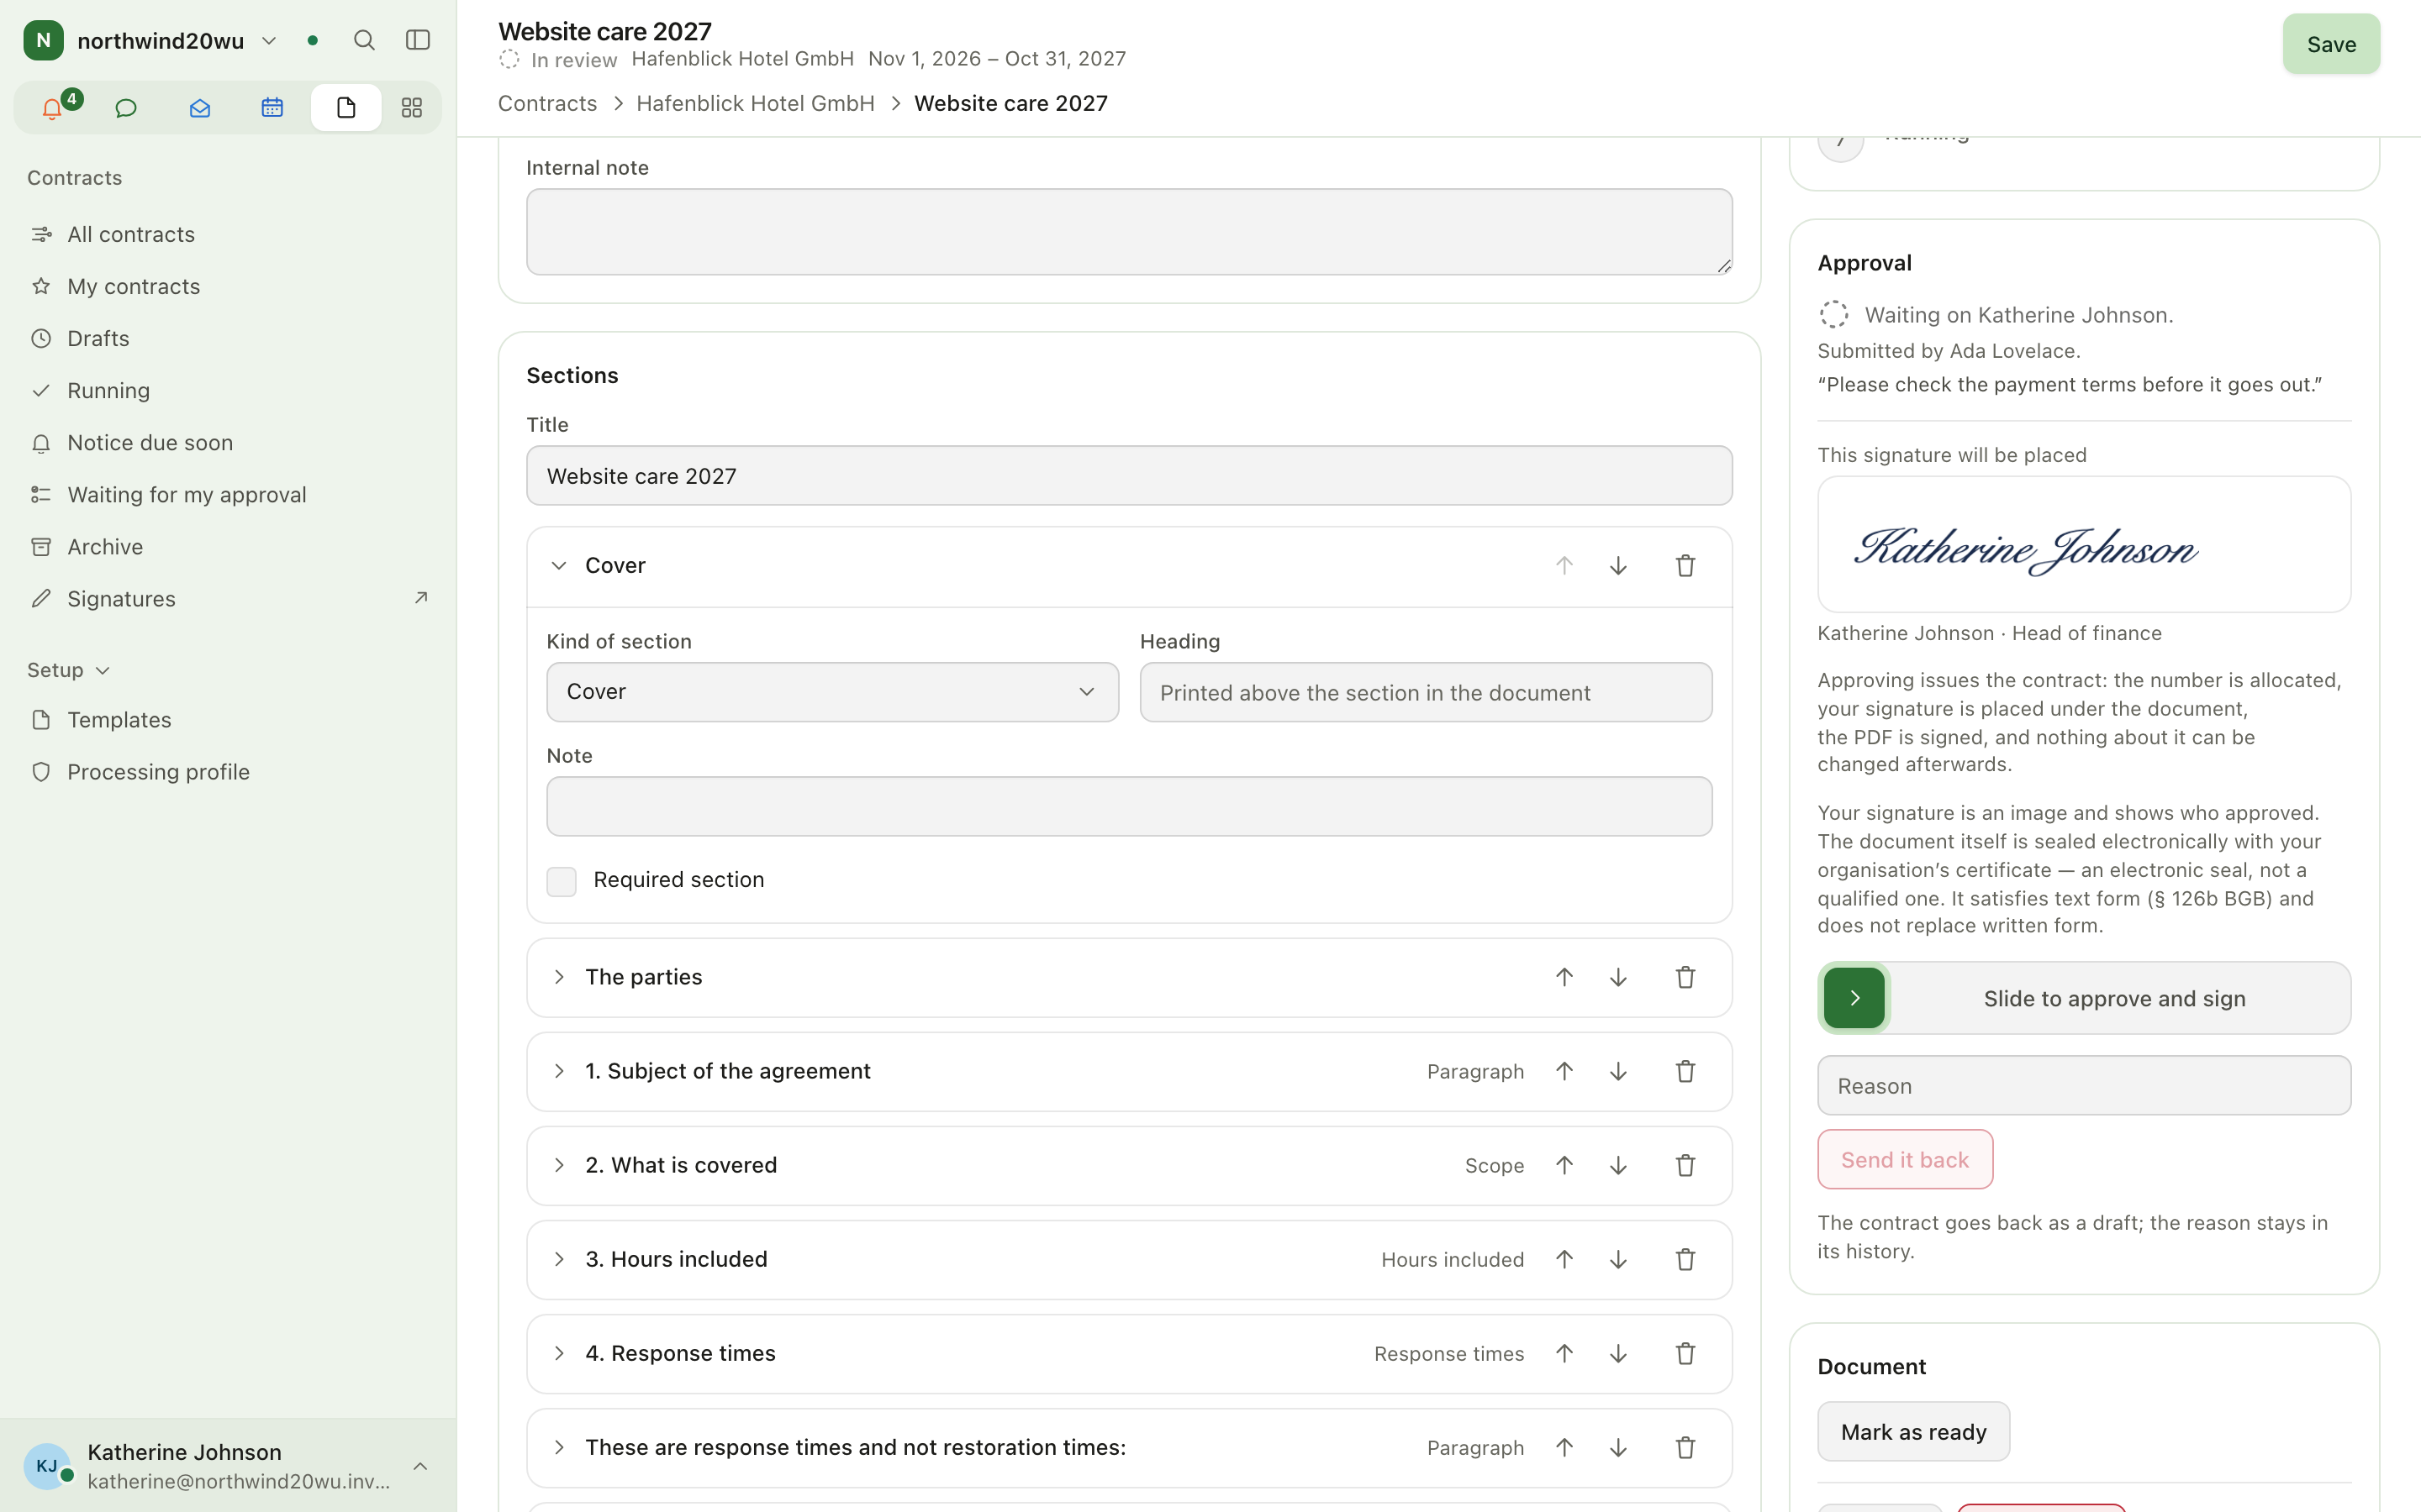Click into the Reason field
The height and width of the screenshot is (1512, 2421).
tap(2084, 1086)
